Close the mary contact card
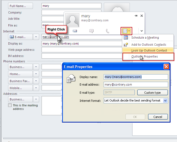Viewport: 177px width, 142px height. tap(141, 16)
